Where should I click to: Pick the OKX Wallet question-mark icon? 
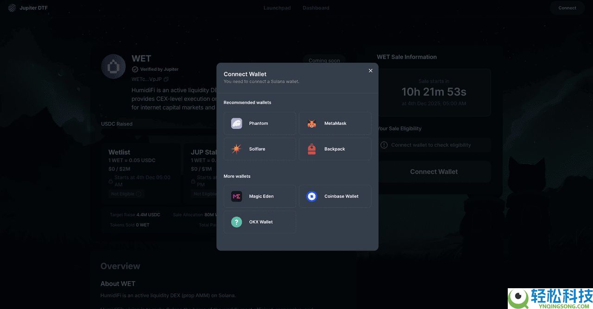tap(237, 222)
